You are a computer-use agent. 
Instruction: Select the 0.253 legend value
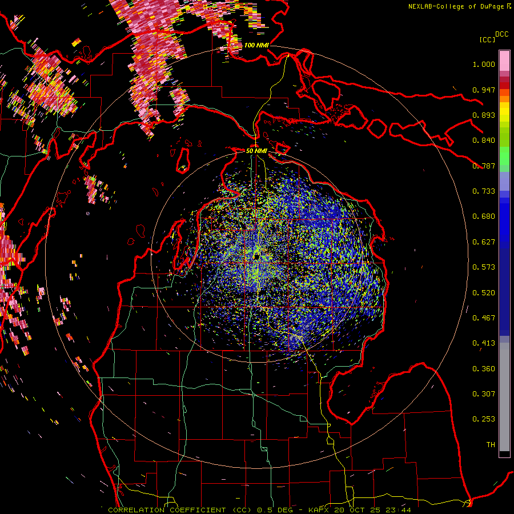pos(484,419)
